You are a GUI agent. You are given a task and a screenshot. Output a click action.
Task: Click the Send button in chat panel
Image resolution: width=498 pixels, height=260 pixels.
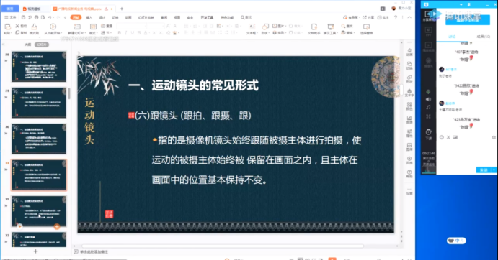pos(484,170)
